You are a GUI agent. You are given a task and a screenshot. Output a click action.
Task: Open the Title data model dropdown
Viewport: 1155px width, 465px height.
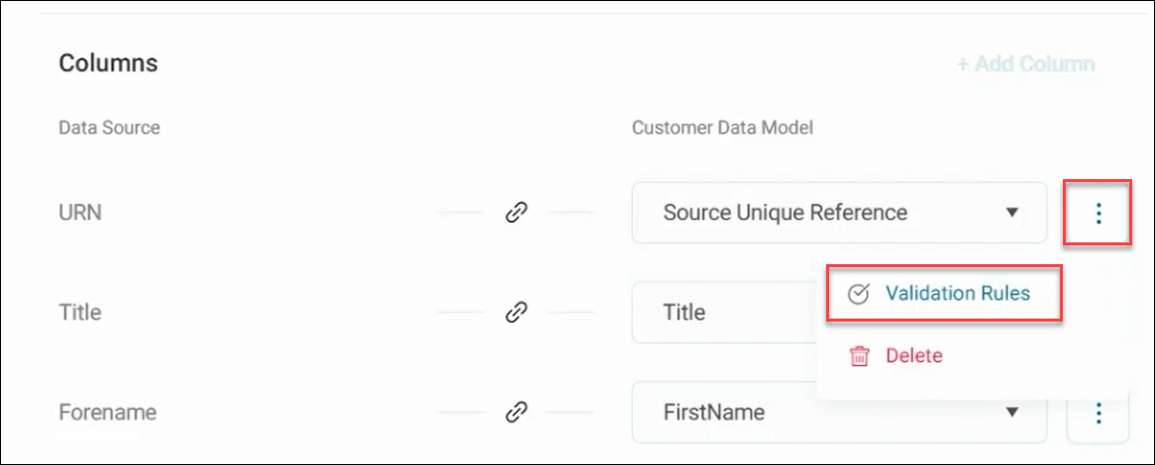[725, 313]
